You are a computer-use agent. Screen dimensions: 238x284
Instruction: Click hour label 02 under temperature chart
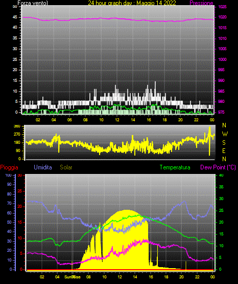point(42,277)
